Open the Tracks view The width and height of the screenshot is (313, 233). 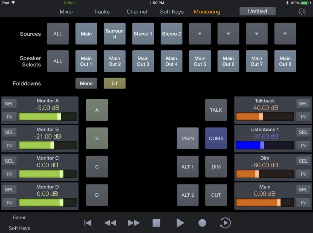(x=101, y=12)
